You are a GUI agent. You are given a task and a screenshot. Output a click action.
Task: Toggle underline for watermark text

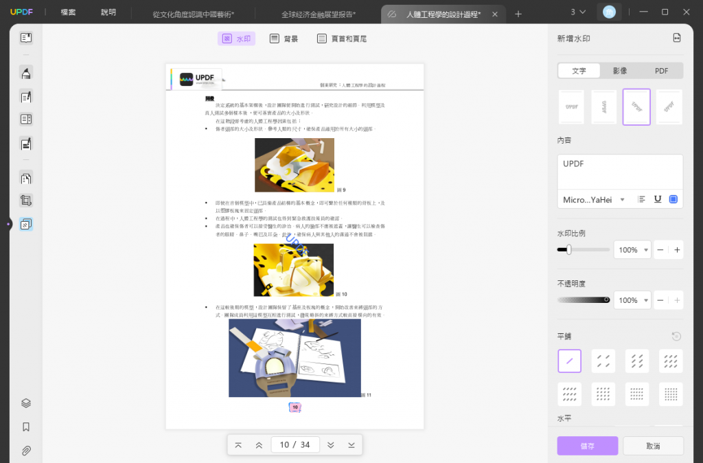coord(657,199)
